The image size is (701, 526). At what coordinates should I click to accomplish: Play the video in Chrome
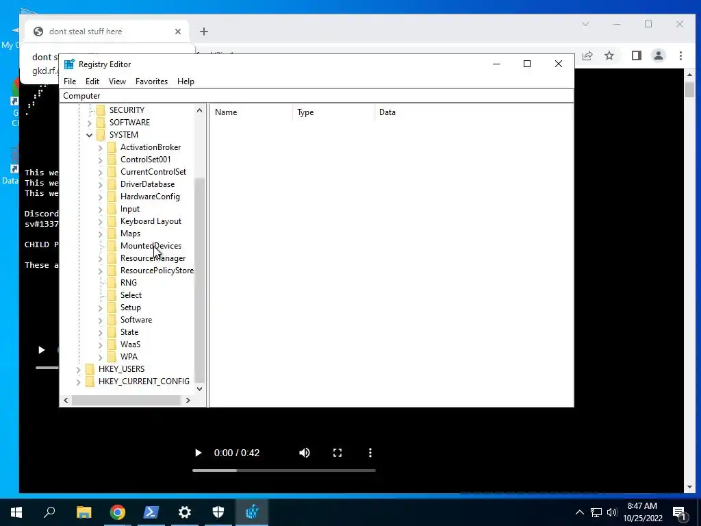[198, 453]
